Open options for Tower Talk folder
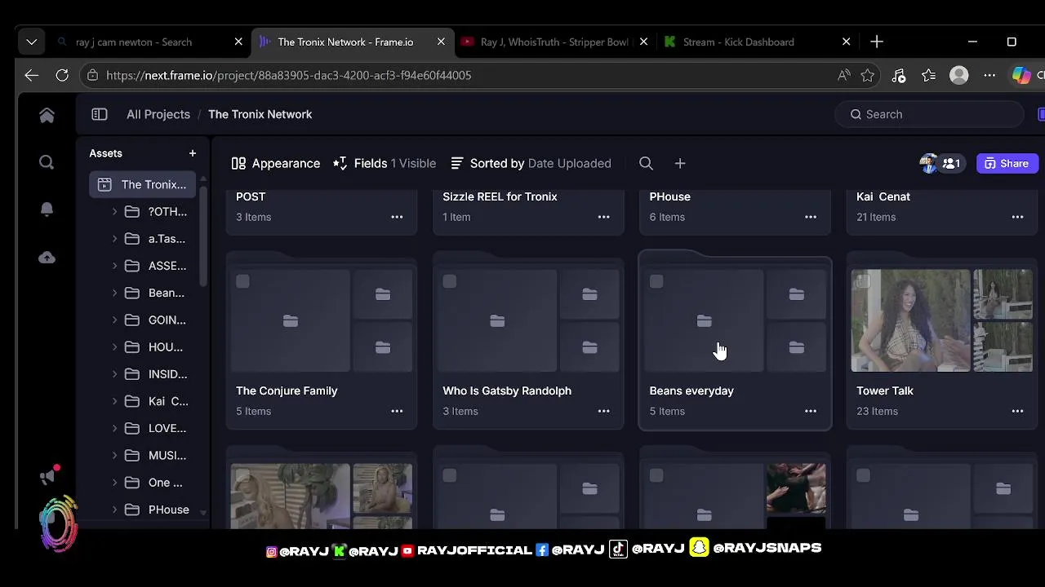 tap(1017, 411)
